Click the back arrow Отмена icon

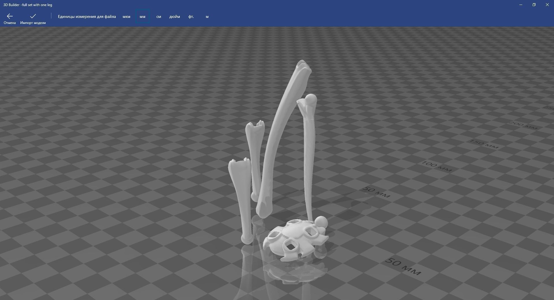pyautogui.click(x=10, y=16)
